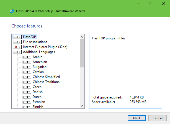Click the 'Choose features' heading
This screenshot has width=170, height=124.
(27, 26)
